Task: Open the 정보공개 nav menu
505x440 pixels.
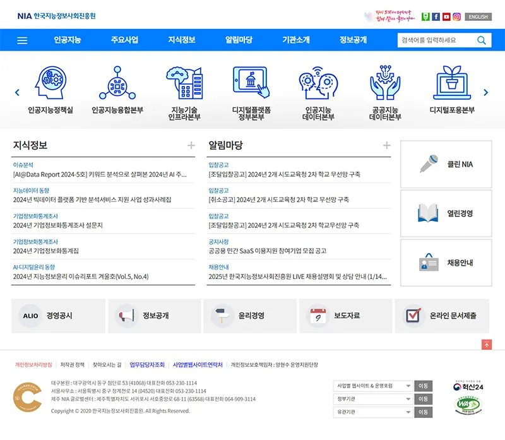Action: pos(353,40)
